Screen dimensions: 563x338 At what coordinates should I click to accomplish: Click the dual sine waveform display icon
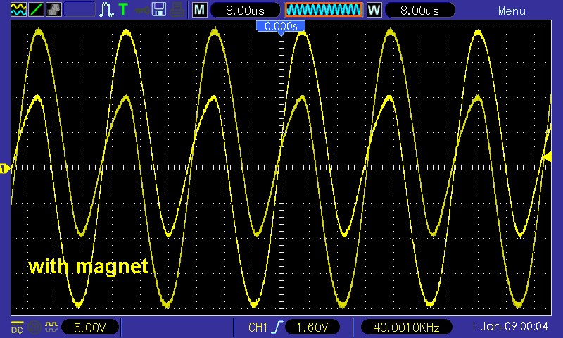18,10
